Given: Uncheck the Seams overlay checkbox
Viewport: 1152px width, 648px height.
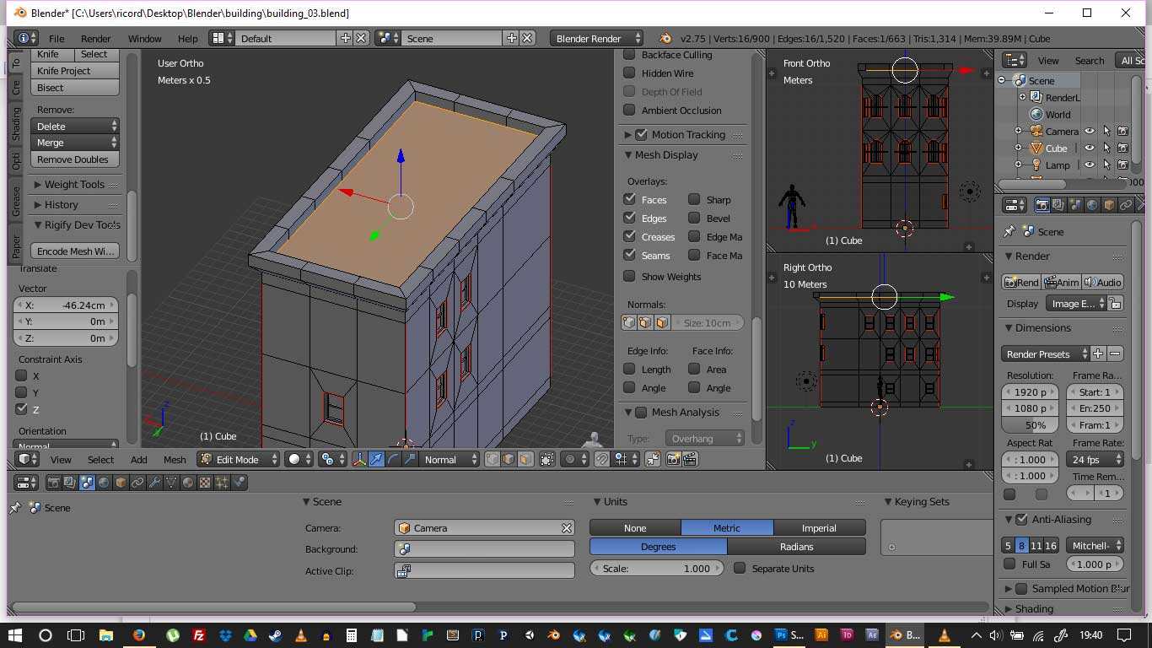Looking at the screenshot, I should point(629,255).
